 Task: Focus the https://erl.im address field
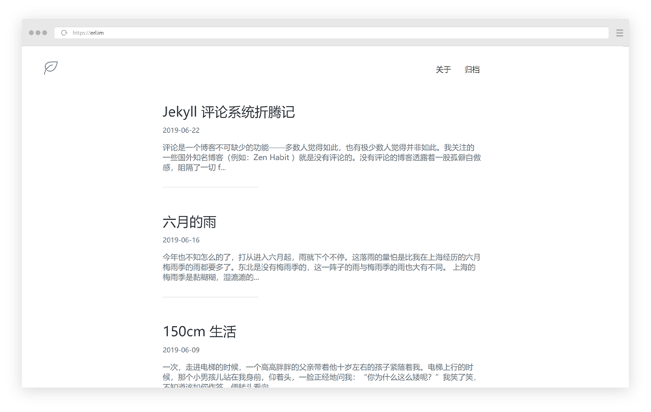tap(331, 33)
